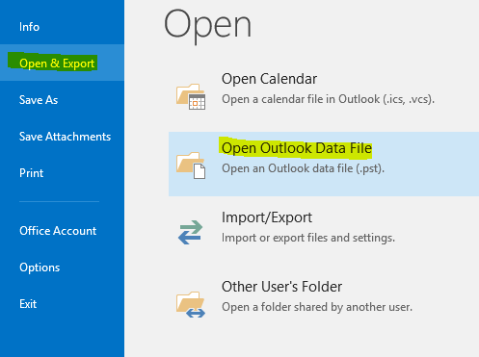Click the Open Calendar folder icon
Image resolution: width=479 pixels, height=357 pixels.
coord(191,96)
